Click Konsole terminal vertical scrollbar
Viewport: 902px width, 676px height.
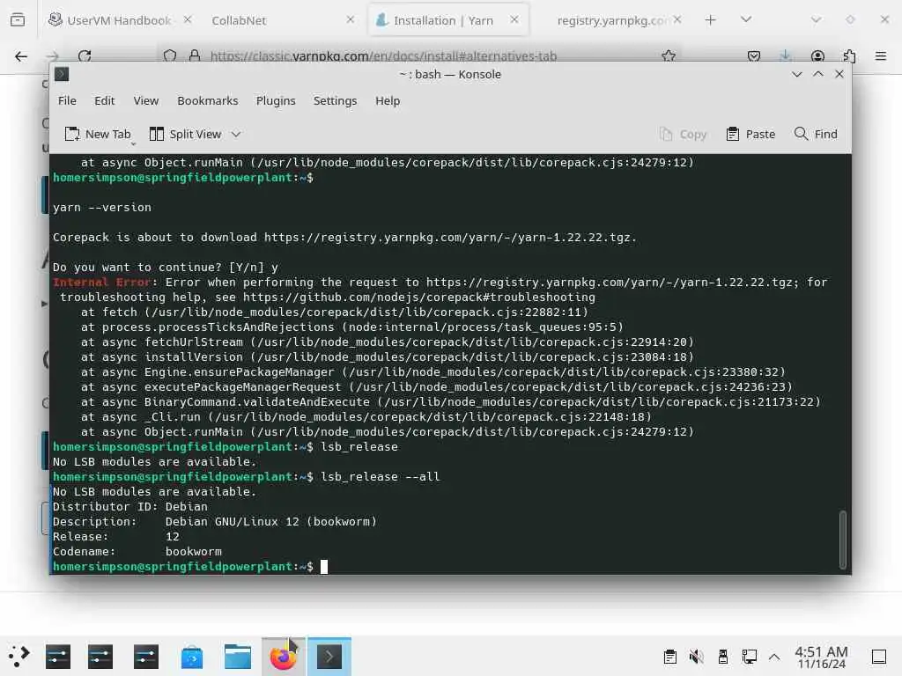(843, 539)
